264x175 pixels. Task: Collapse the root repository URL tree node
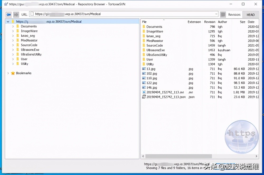8,22
